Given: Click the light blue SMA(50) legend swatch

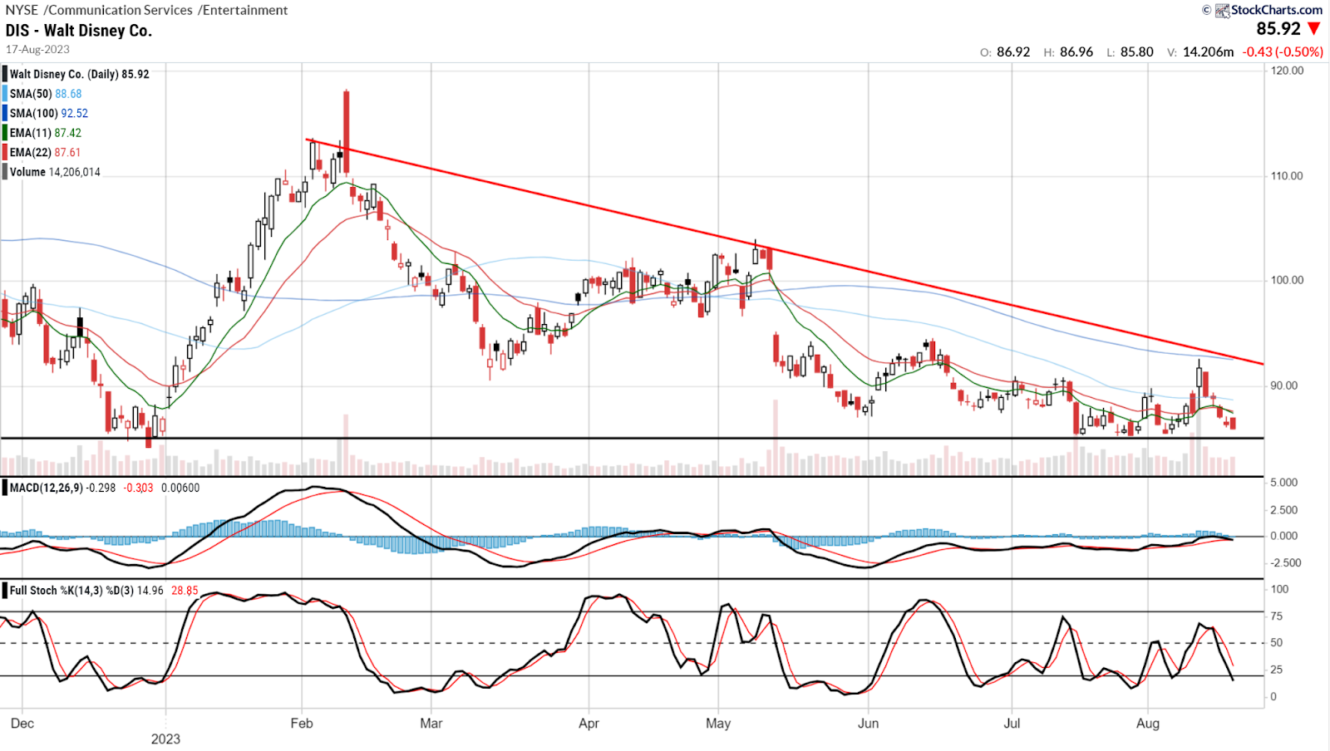Looking at the screenshot, I should coord(4,94).
